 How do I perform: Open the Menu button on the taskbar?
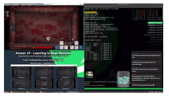point(7,92)
